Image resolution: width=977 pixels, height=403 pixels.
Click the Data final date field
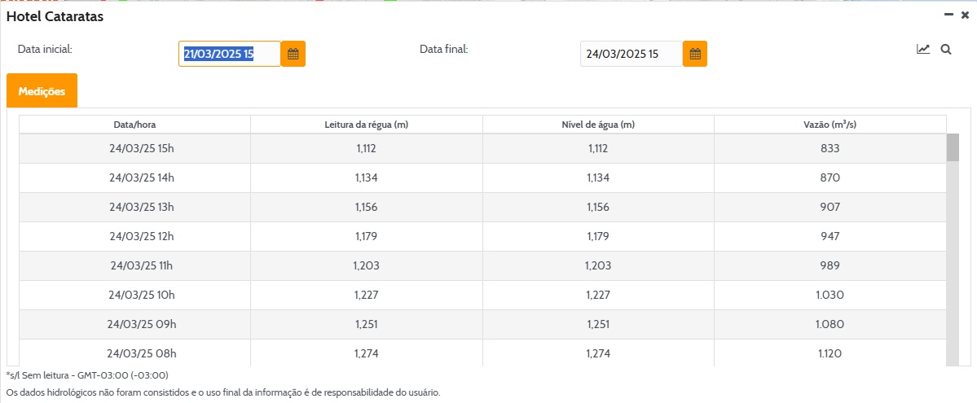(631, 55)
